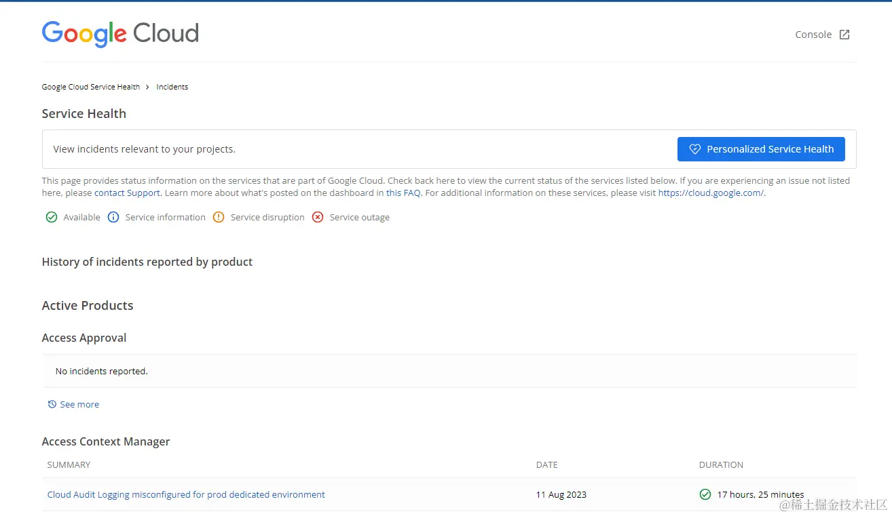Click the No incidents reported. row

tap(449, 371)
